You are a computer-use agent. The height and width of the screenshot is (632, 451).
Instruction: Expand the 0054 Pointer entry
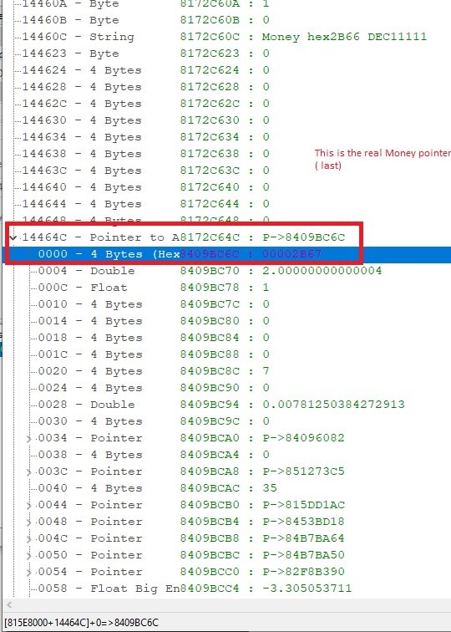click(29, 573)
